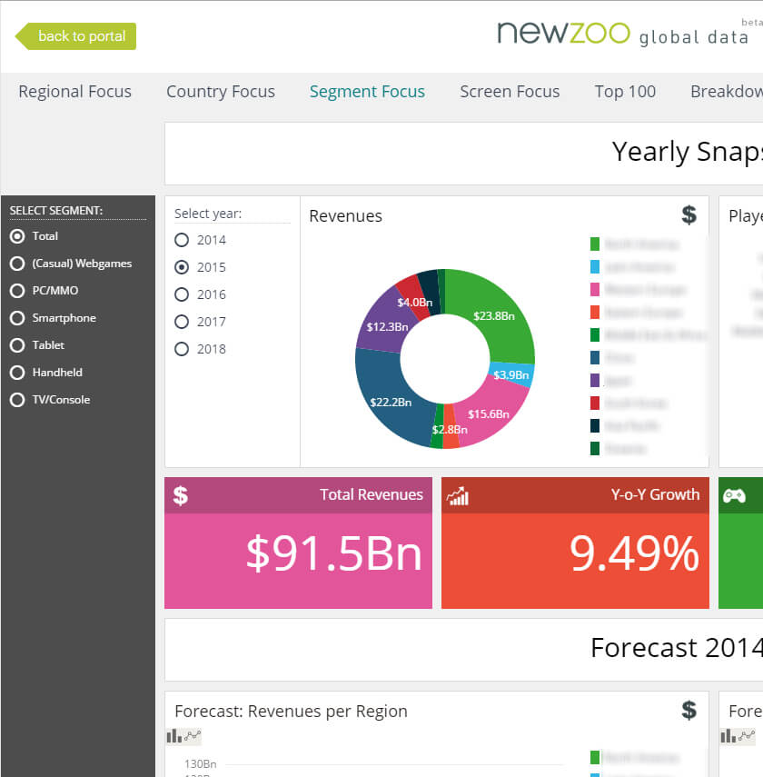Click the purple Revenues legend swatch
Screen dimensions: 763x777
pos(595,381)
